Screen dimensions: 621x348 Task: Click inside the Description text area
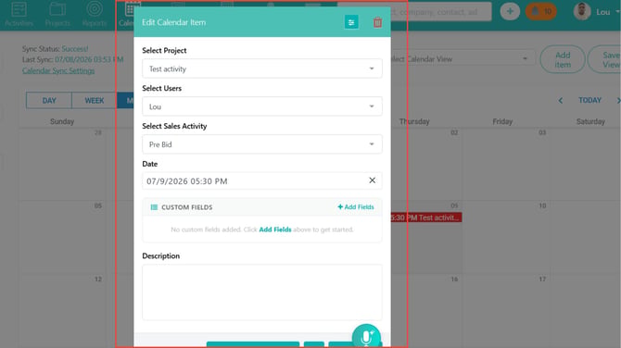261,292
